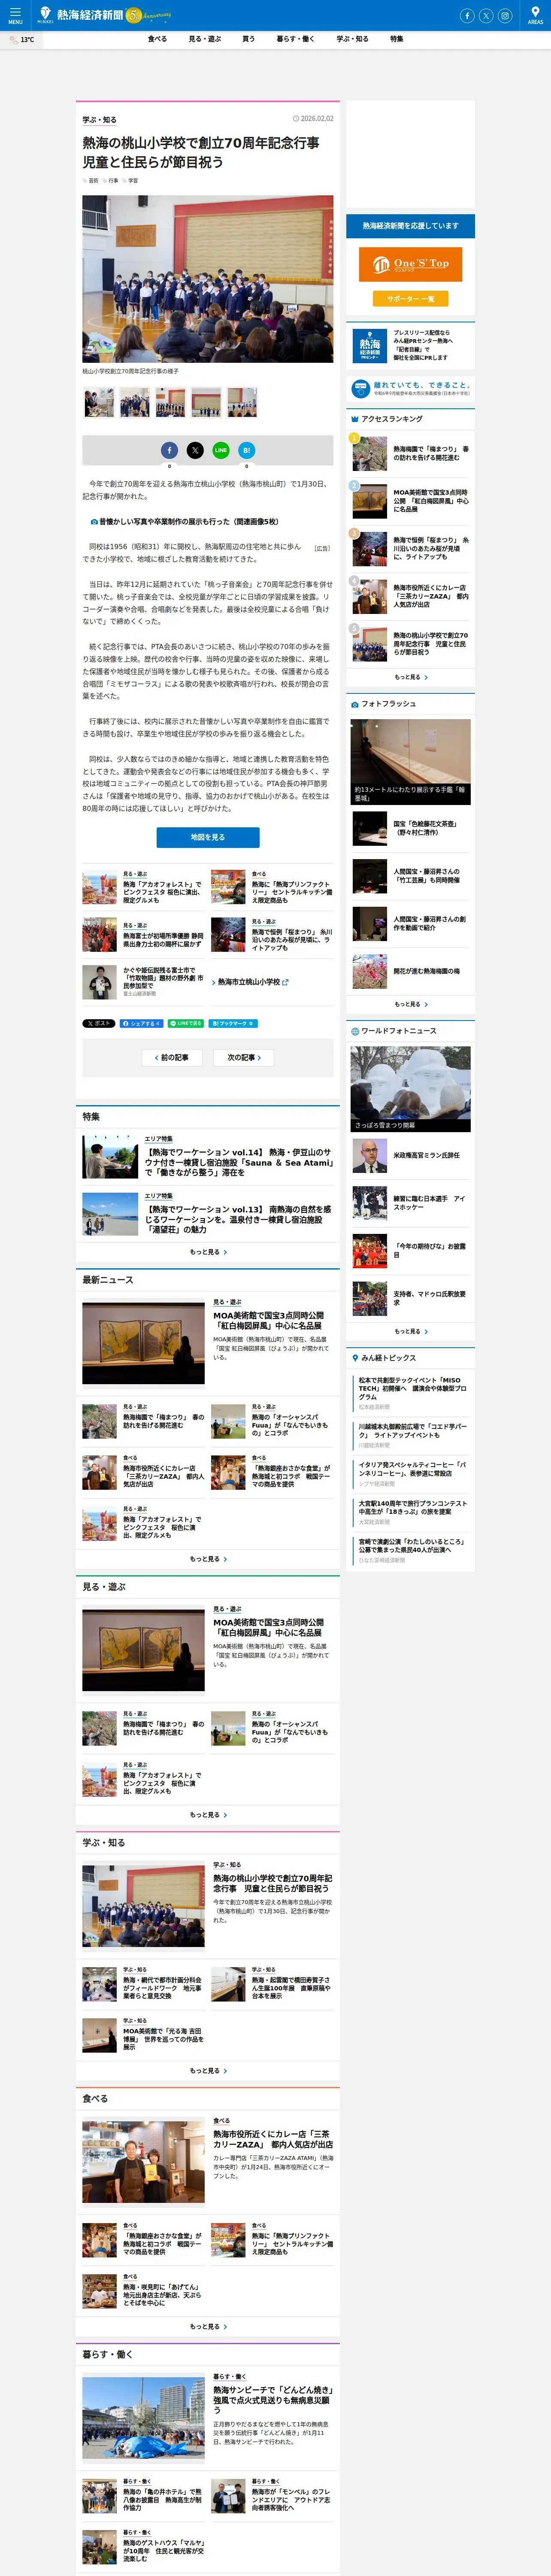Screen dimensions: 551x2576
Task: Click the Facebook シェアする button
Action: click(x=141, y=1023)
